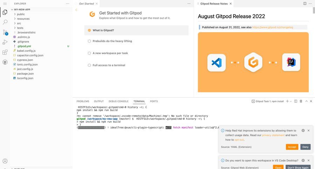Image resolution: width=315 pixels, height=169 pixels.
Task: Open Get Started editor group more actions
Action: click(189, 3)
